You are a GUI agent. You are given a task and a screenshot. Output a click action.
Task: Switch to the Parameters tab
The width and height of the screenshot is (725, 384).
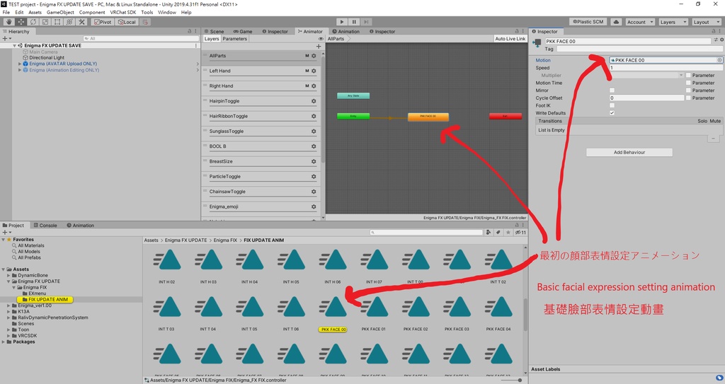(x=235, y=39)
